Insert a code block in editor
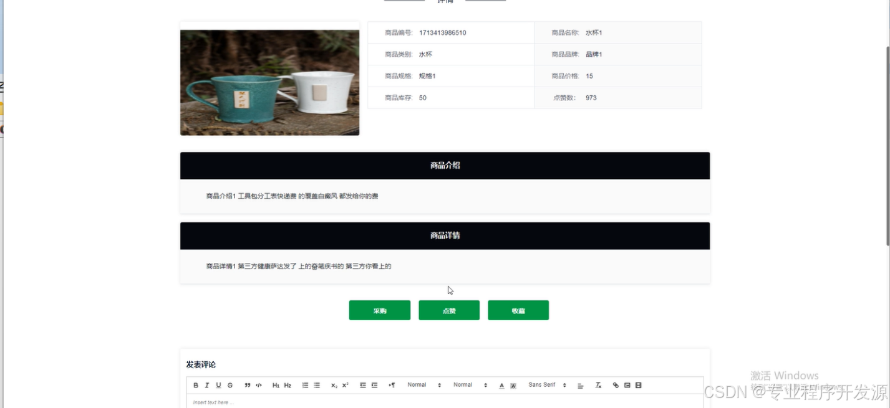This screenshot has width=890, height=408. point(259,386)
